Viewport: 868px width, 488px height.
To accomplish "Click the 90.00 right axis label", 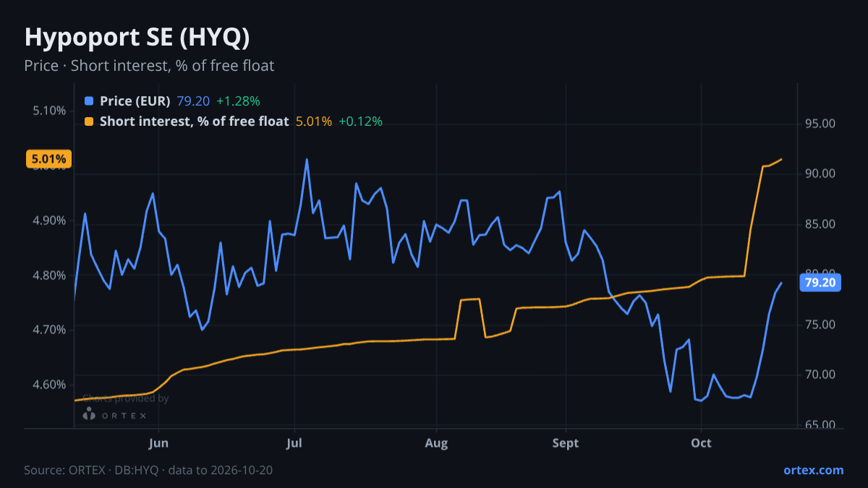I will (820, 174).
